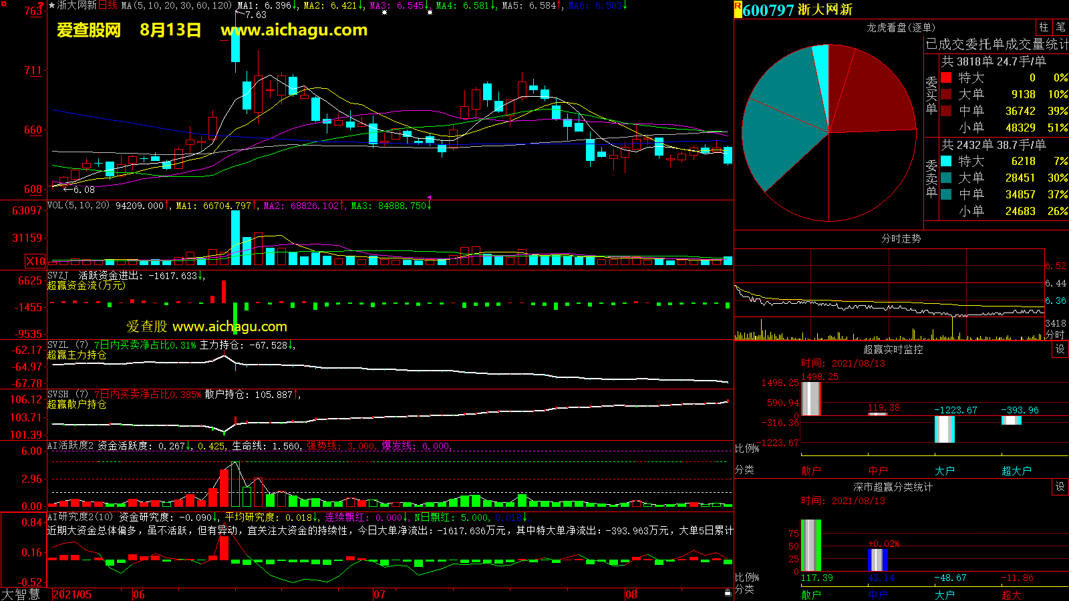Image resolution: width=1069 pixels, height=601 pixels.
Task: Click the small red square icon at top-left corner
Action: pyautogui.click(x=3, y=3)
